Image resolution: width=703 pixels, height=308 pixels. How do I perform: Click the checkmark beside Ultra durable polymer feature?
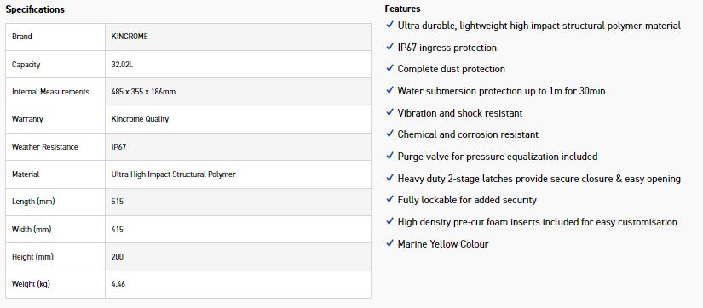pos(389,25)
